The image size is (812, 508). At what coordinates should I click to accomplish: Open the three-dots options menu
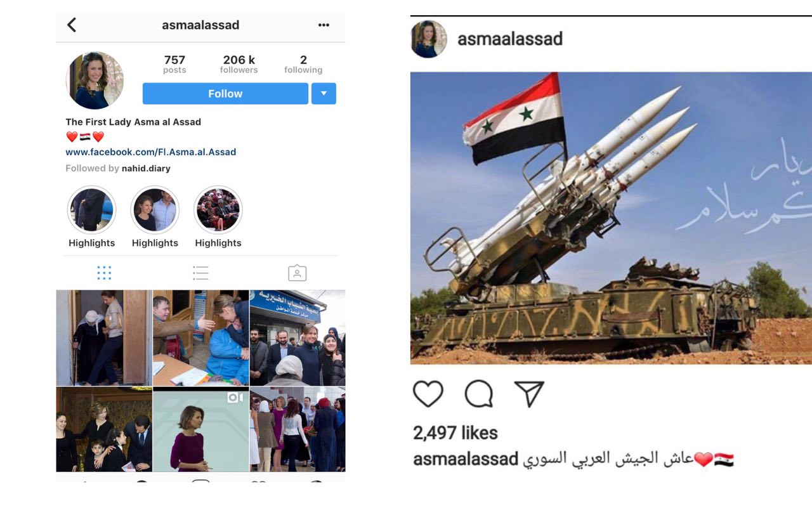click(324, 25)
